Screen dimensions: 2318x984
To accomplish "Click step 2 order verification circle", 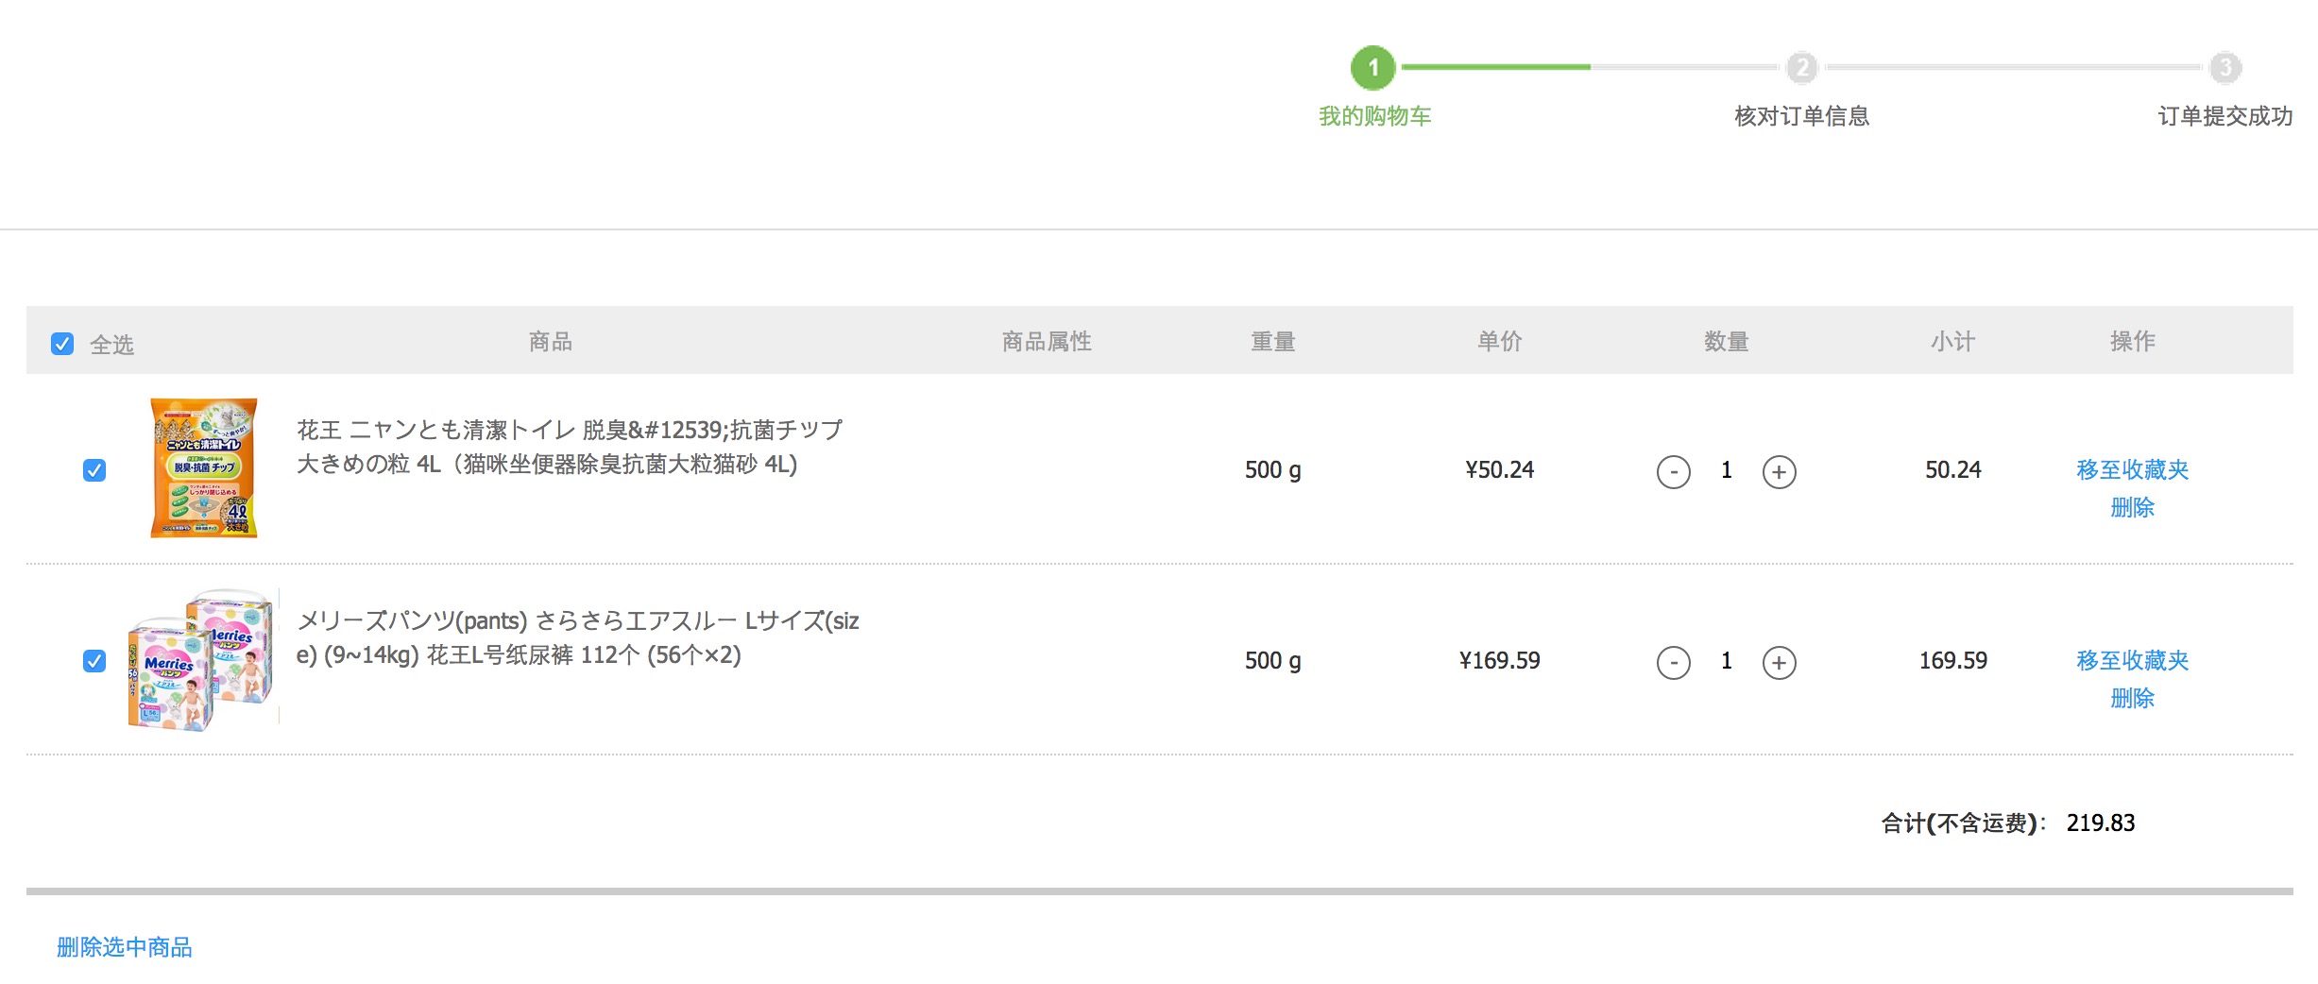I will pos(1801,68).
